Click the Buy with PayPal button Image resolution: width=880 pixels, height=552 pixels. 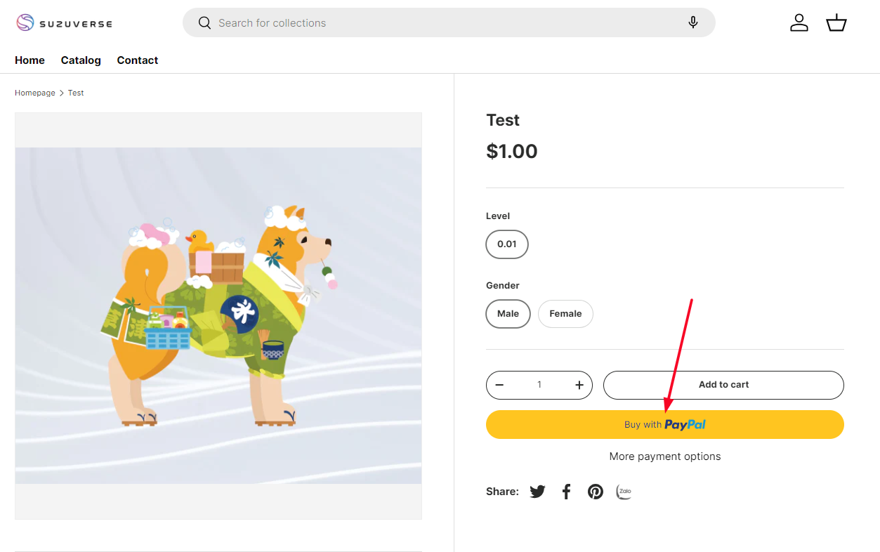pos(664,425)
